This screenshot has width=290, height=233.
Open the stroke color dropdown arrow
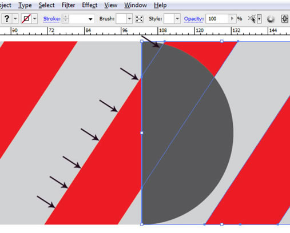coord(34,19)
